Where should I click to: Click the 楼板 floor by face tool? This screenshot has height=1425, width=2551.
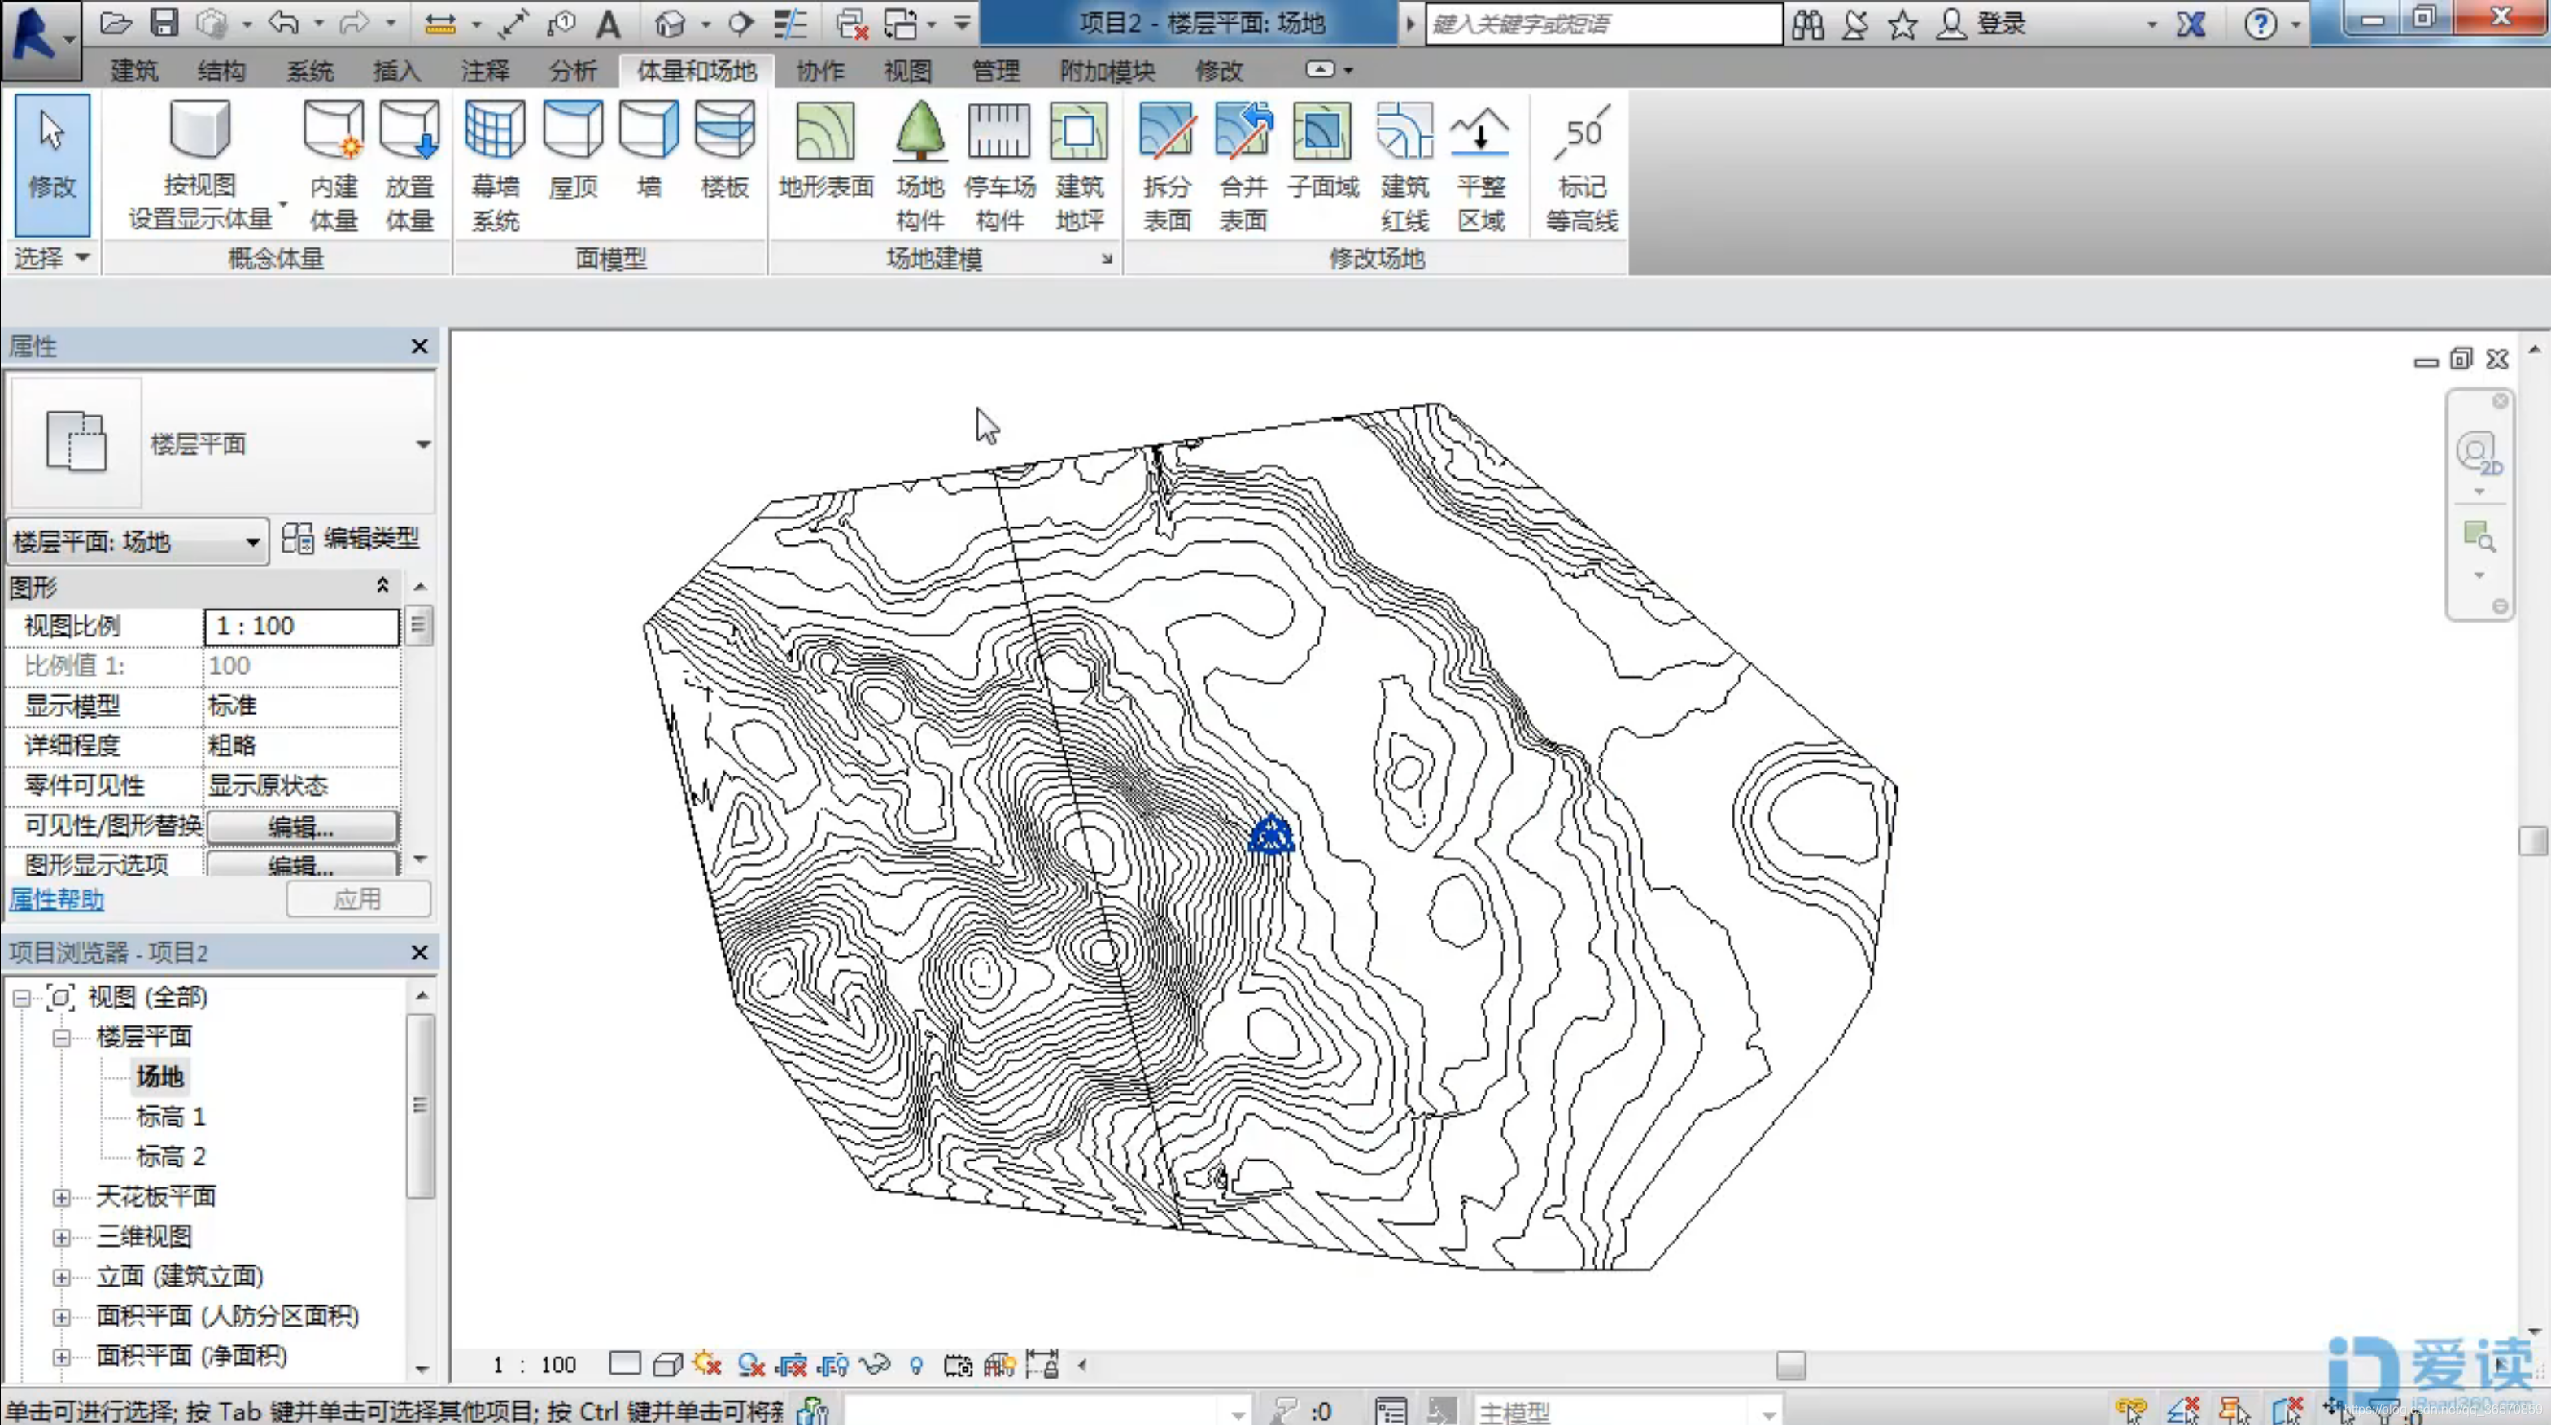click(x=725, y=151)
